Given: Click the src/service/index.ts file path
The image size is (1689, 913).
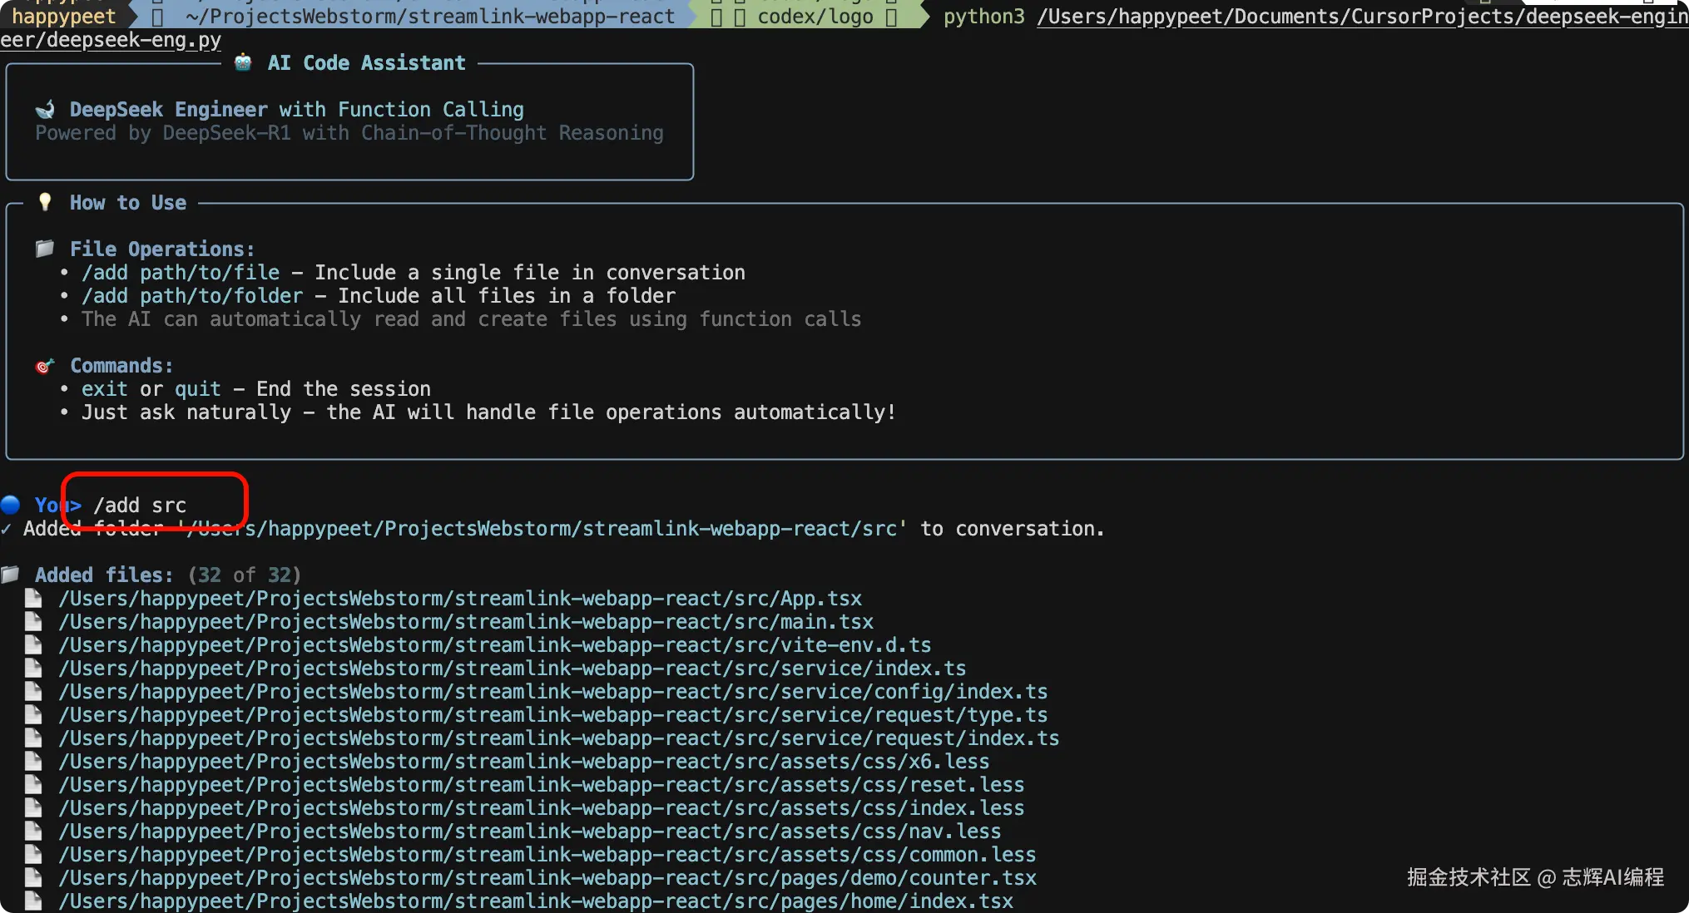Looking at the screenshot, I should [512, 669].
